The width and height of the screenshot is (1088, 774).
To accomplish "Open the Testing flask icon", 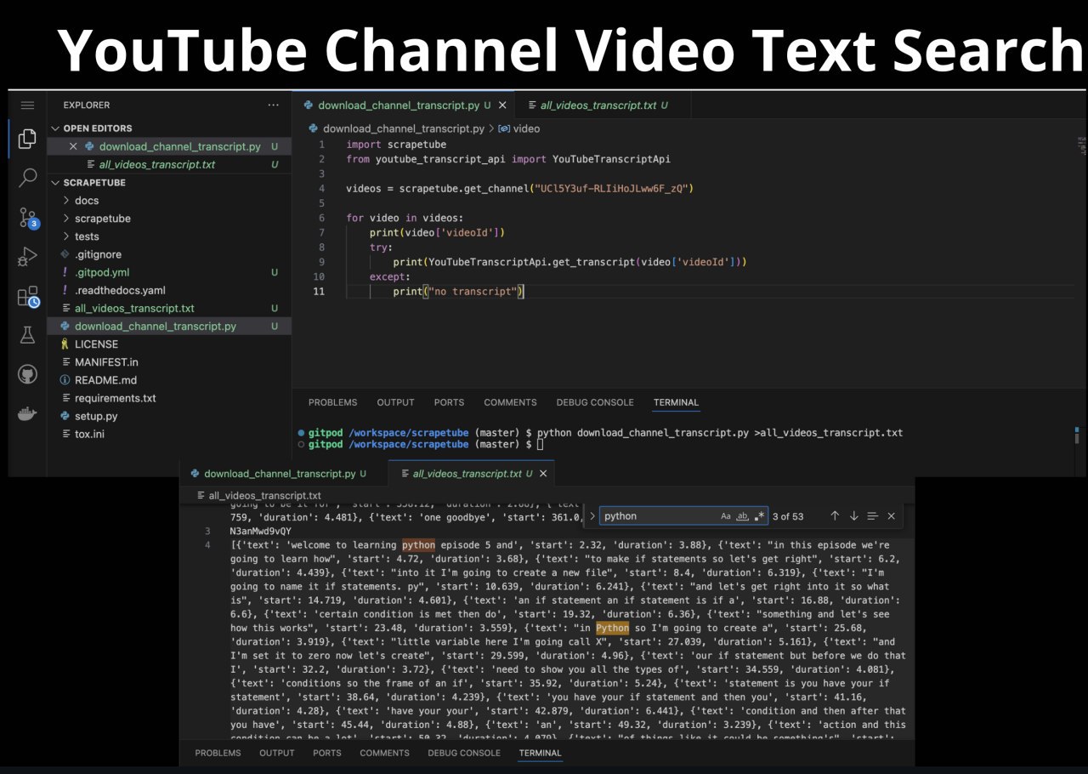I will click(27, 335).
